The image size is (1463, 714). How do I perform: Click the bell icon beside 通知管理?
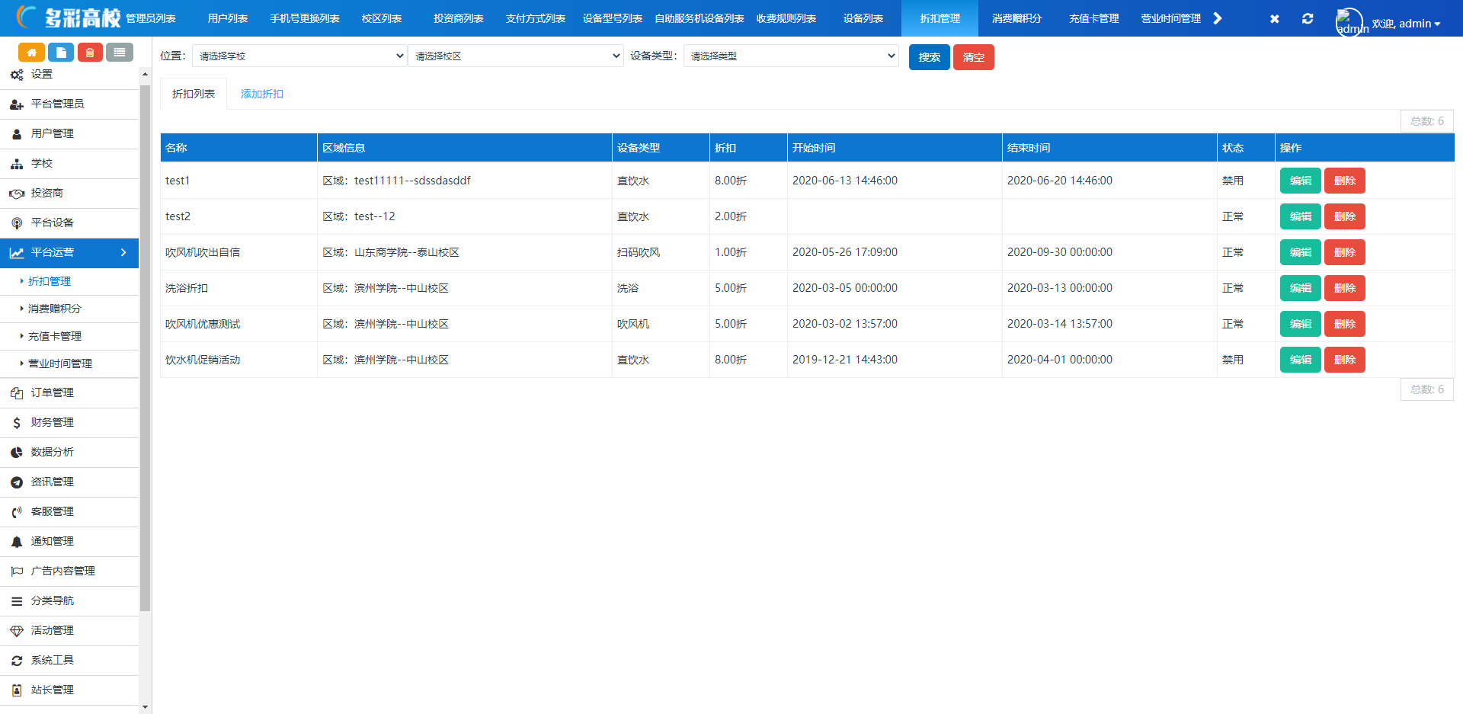pyautogui.click(x=17, y=542)
